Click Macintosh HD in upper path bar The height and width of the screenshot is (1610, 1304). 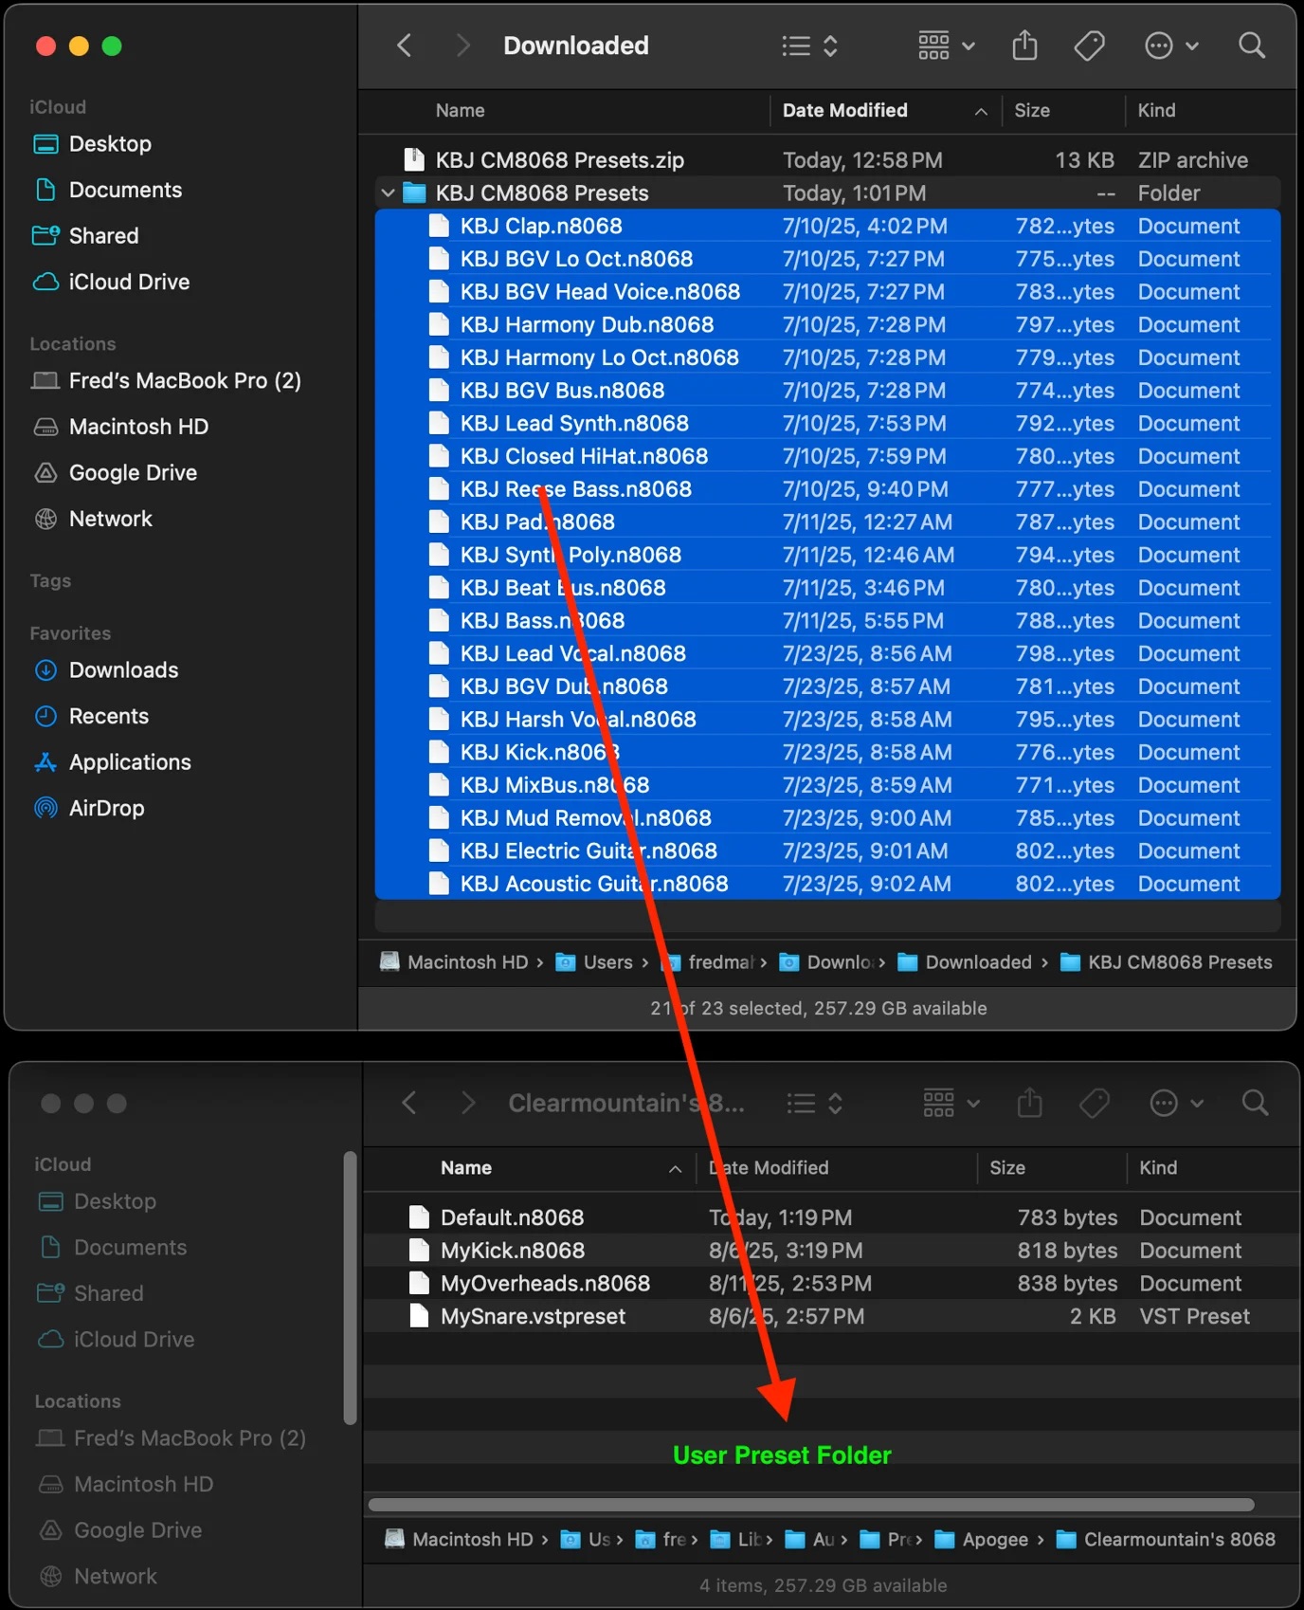click(x=454, y=962)
